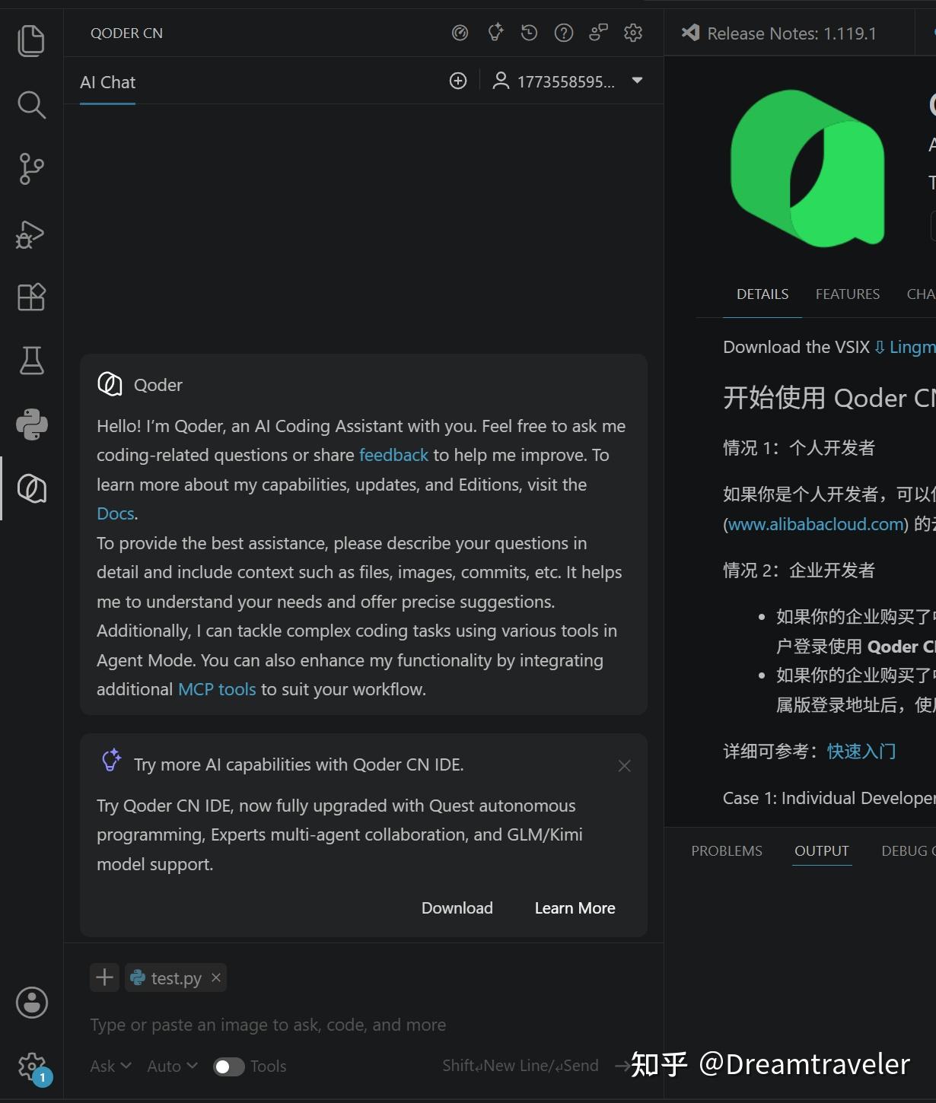The image size is (936, 1103).
Task: Select the Qoder icon in activity bar
Action: click(x=31, y=488)
